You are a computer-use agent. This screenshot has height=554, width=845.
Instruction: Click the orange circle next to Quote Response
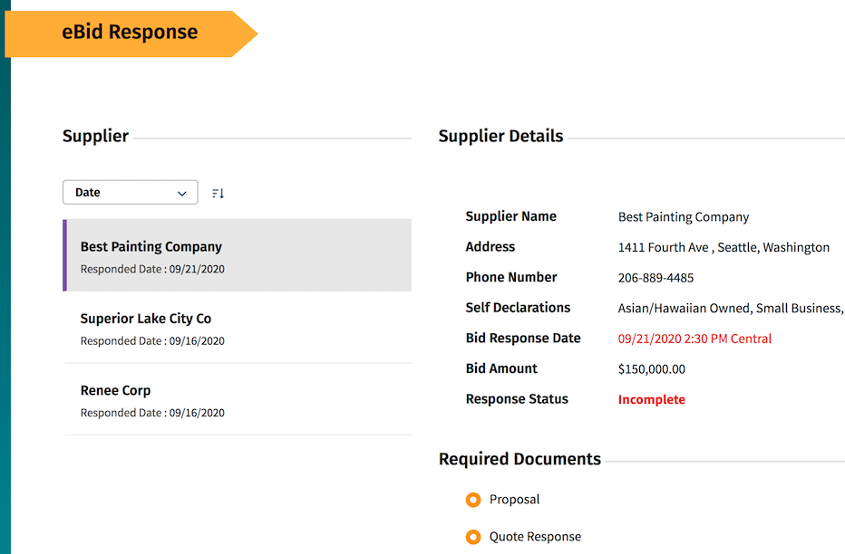pyautogui.click(x=473, y=536)
